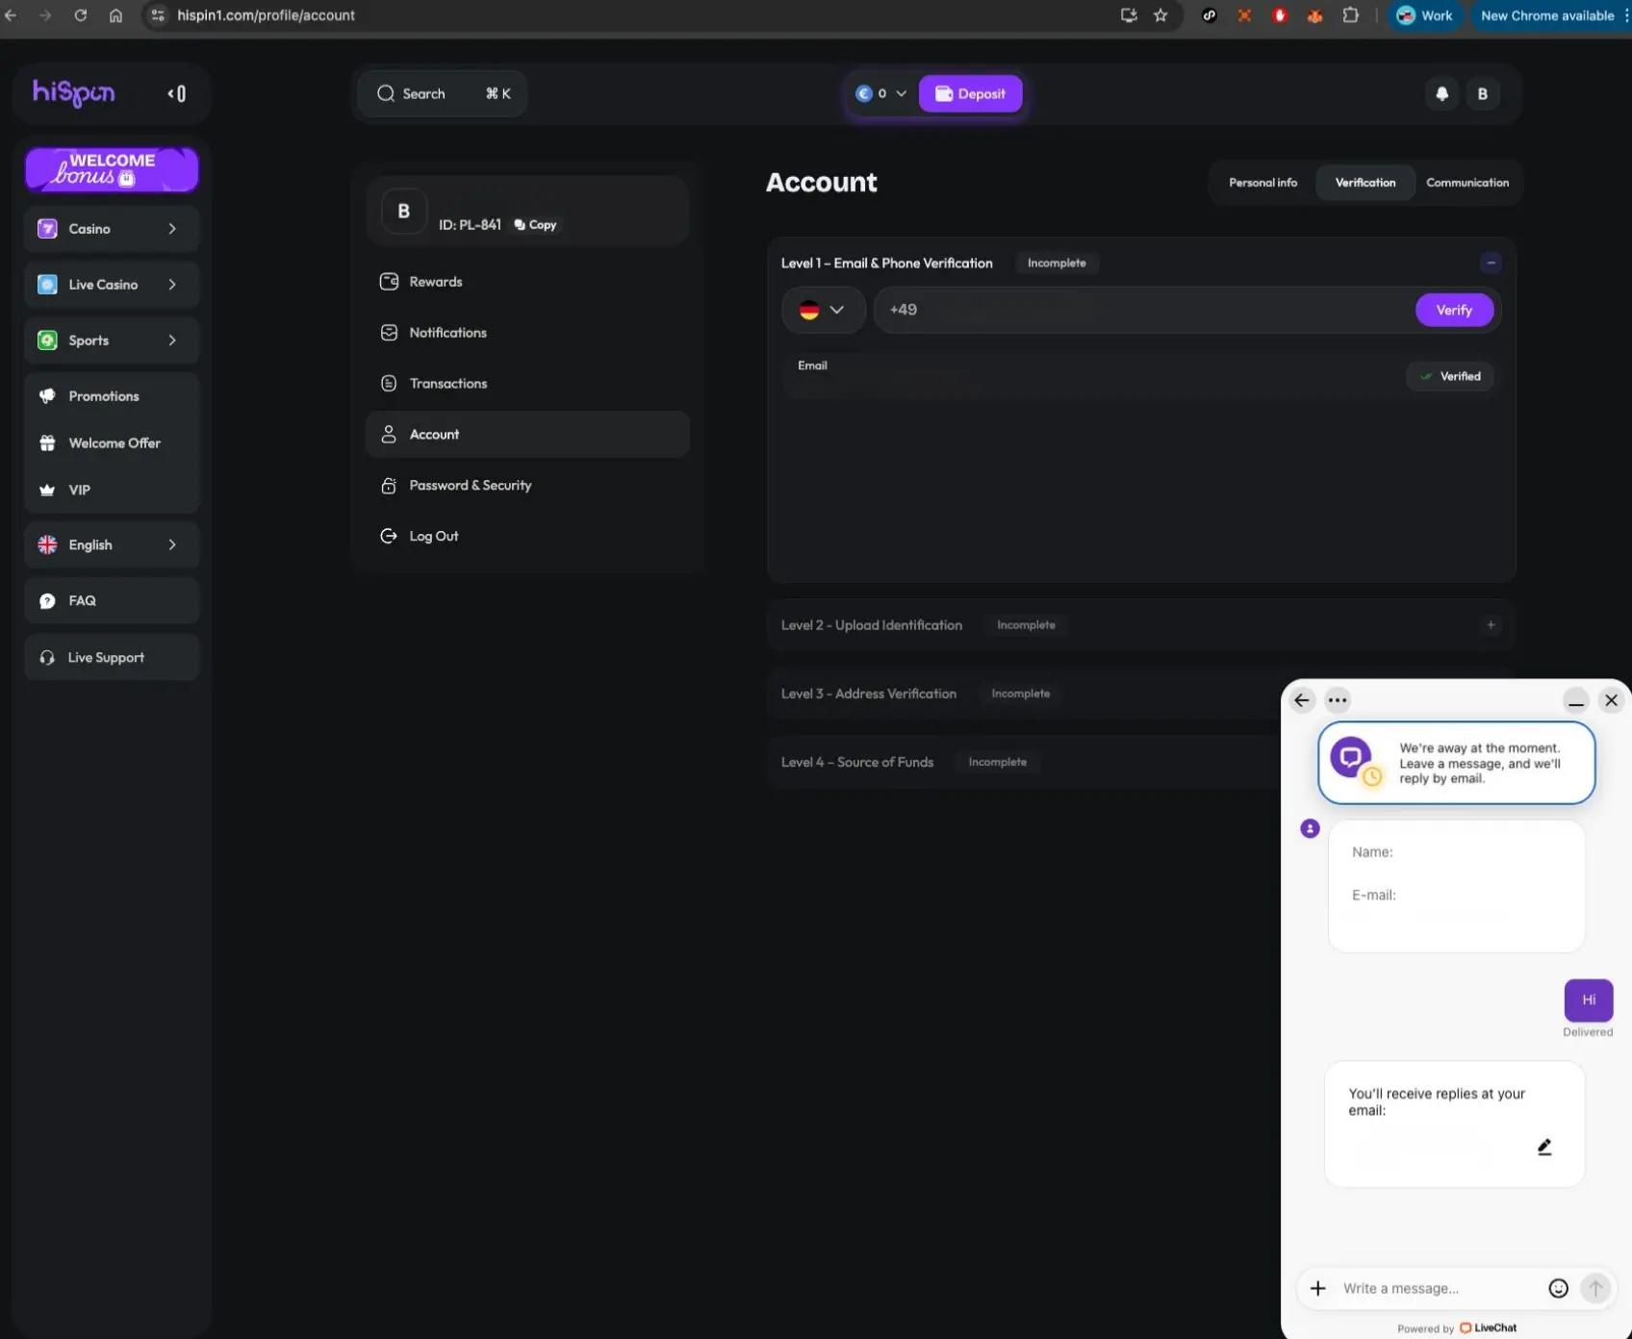Viewport: 1632px width, 1339px height.
Task: Select Account in the profile menu
Action: [x=527, y=434]
